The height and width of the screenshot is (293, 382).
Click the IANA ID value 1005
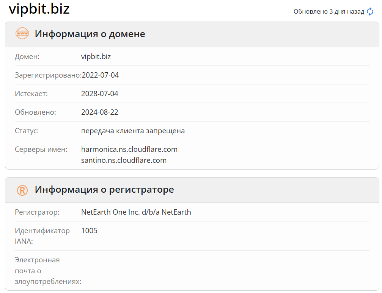(89, 231)
